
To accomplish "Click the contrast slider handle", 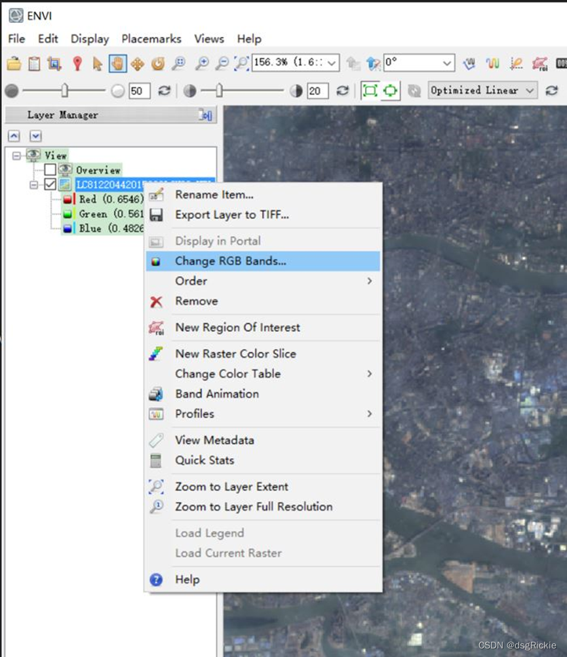I will click(220, 90).
